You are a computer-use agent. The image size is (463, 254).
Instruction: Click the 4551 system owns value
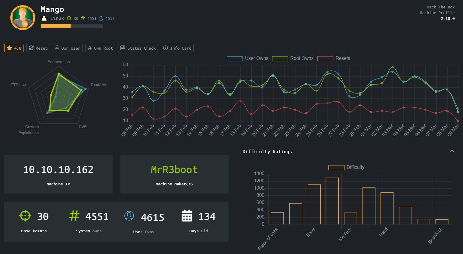(97, 217)
